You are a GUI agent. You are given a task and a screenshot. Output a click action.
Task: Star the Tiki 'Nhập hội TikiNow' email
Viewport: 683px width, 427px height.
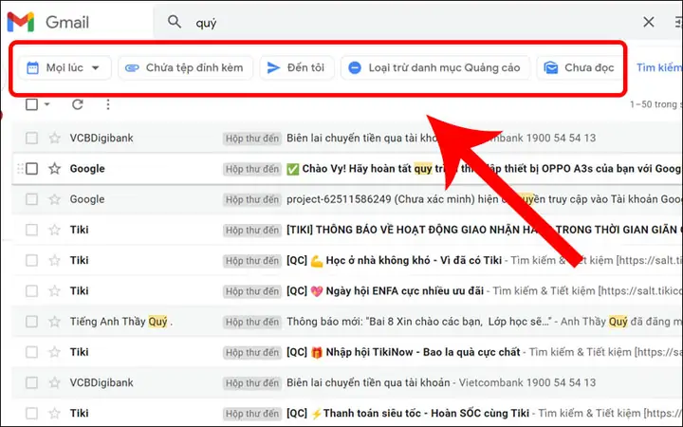(54, 352)
